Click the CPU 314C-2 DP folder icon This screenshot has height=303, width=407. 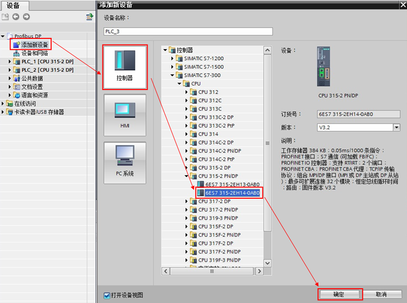point(193,142)
